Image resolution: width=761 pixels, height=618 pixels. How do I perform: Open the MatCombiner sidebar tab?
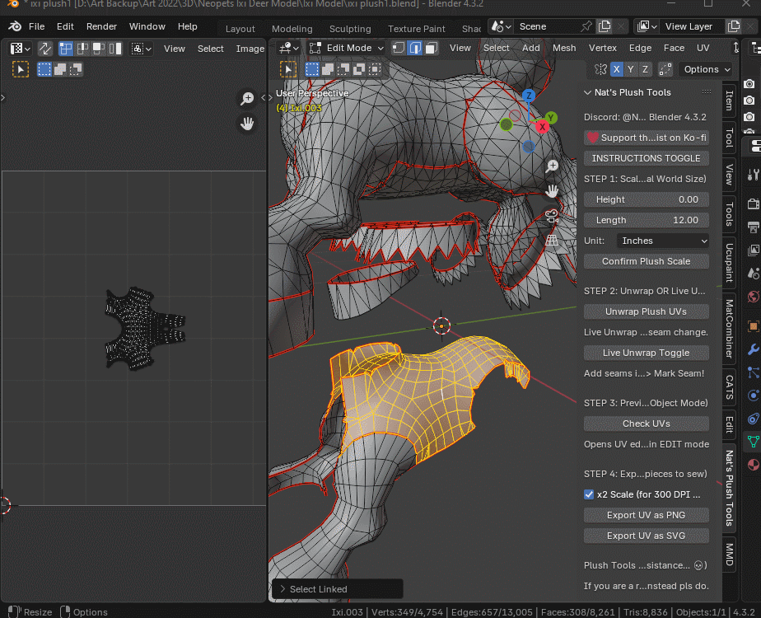729,329
